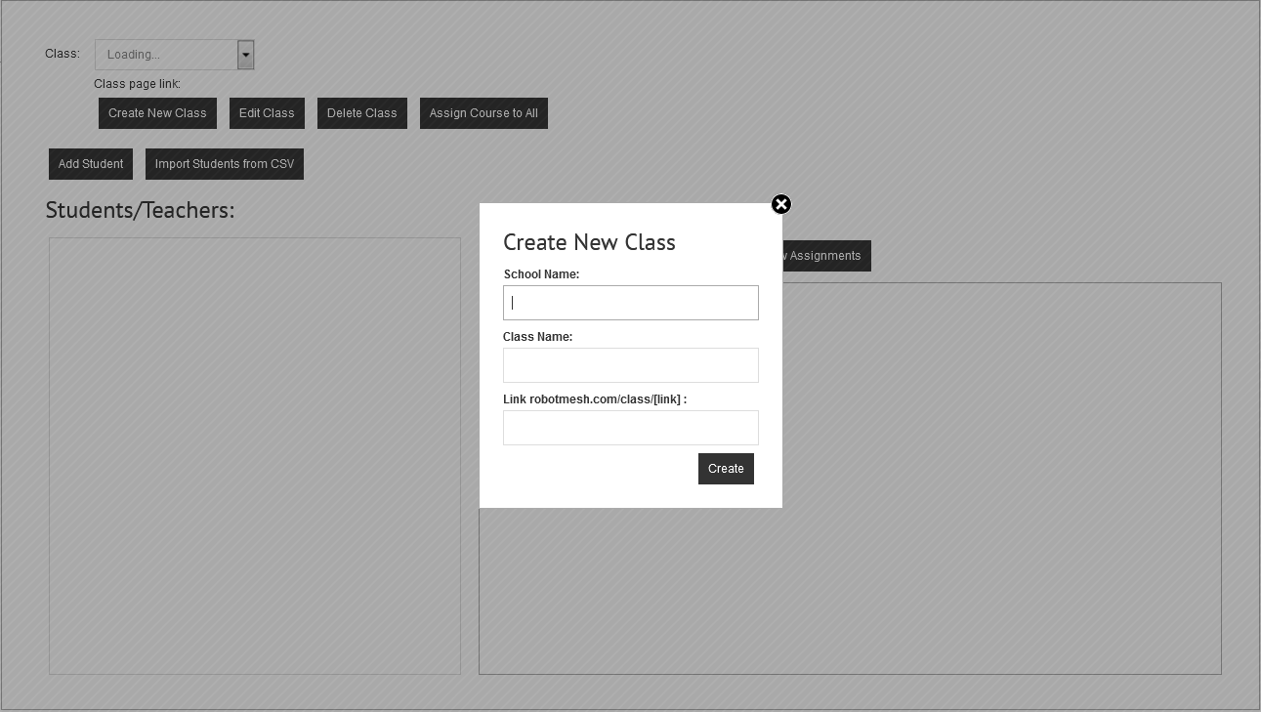The image size is (1261, 712).
Task: Click the Link robotmesh.com/class/[link] label
Action: pyautogui.click(x=595, y=399)
